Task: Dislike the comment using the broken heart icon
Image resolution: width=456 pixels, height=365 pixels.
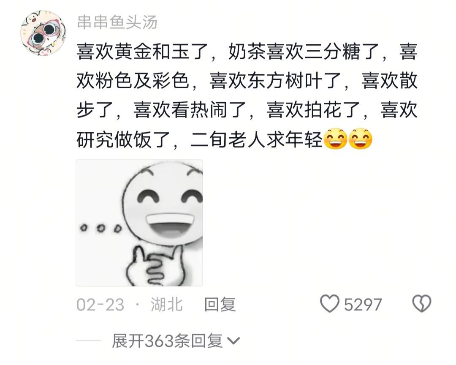Action: (422, 304)
